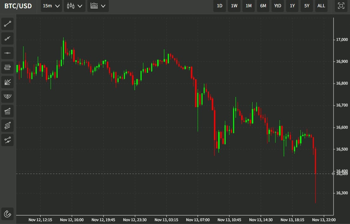This screenshot has height=224, width=350.
Task: Set chart range to 6M
Action: point(263,6)
